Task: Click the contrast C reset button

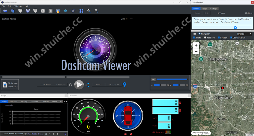Action: (187, 85)
